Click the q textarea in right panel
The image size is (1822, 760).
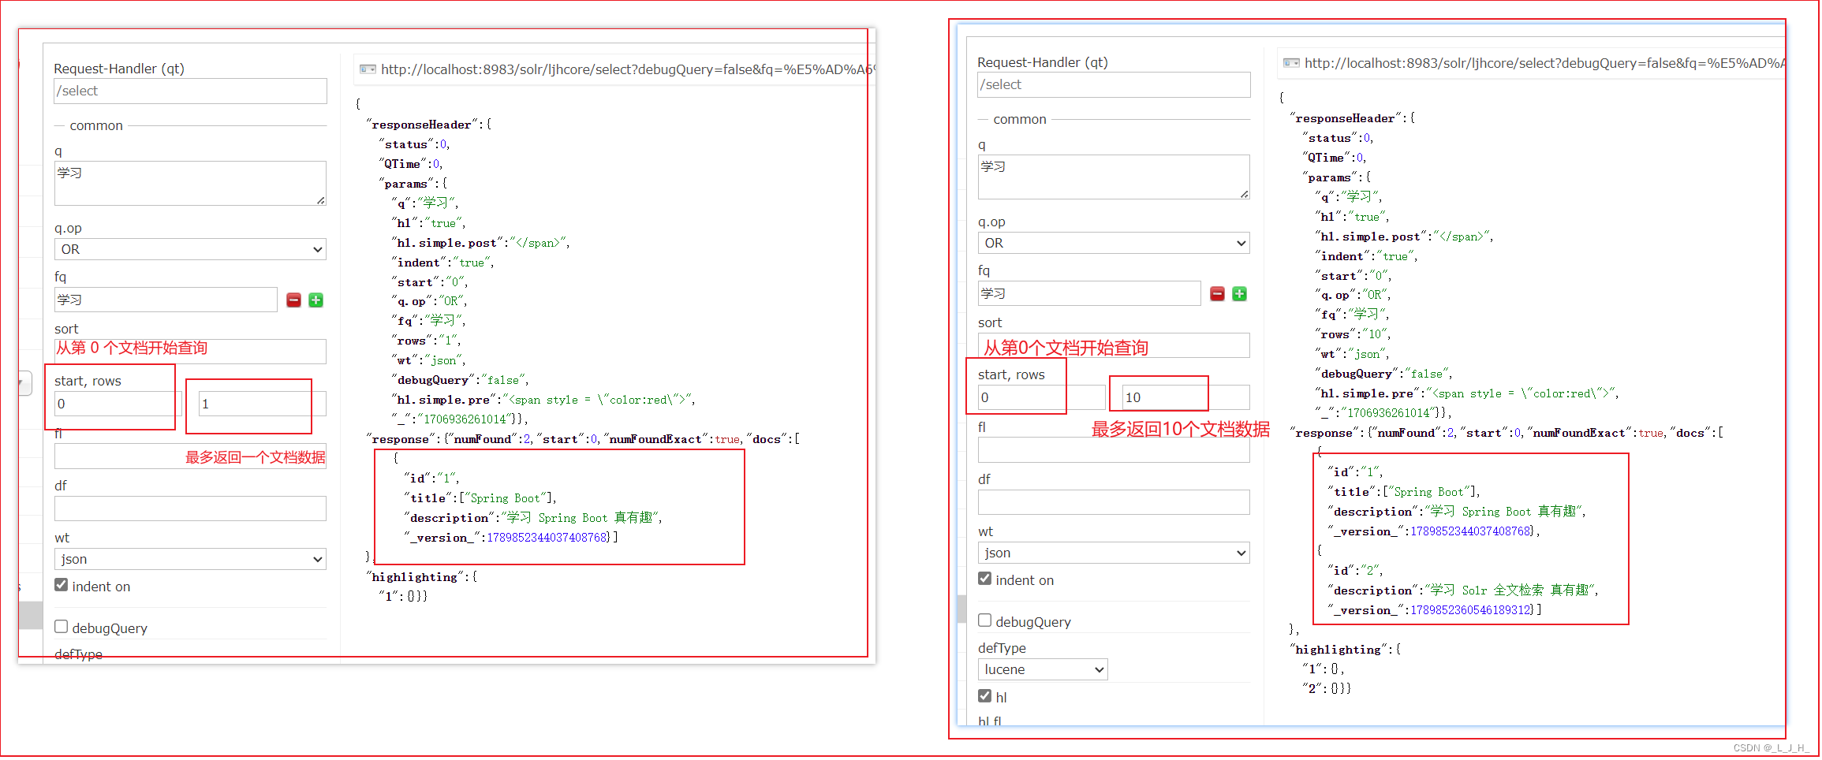pyautogui.click(x=1114, y=177)
